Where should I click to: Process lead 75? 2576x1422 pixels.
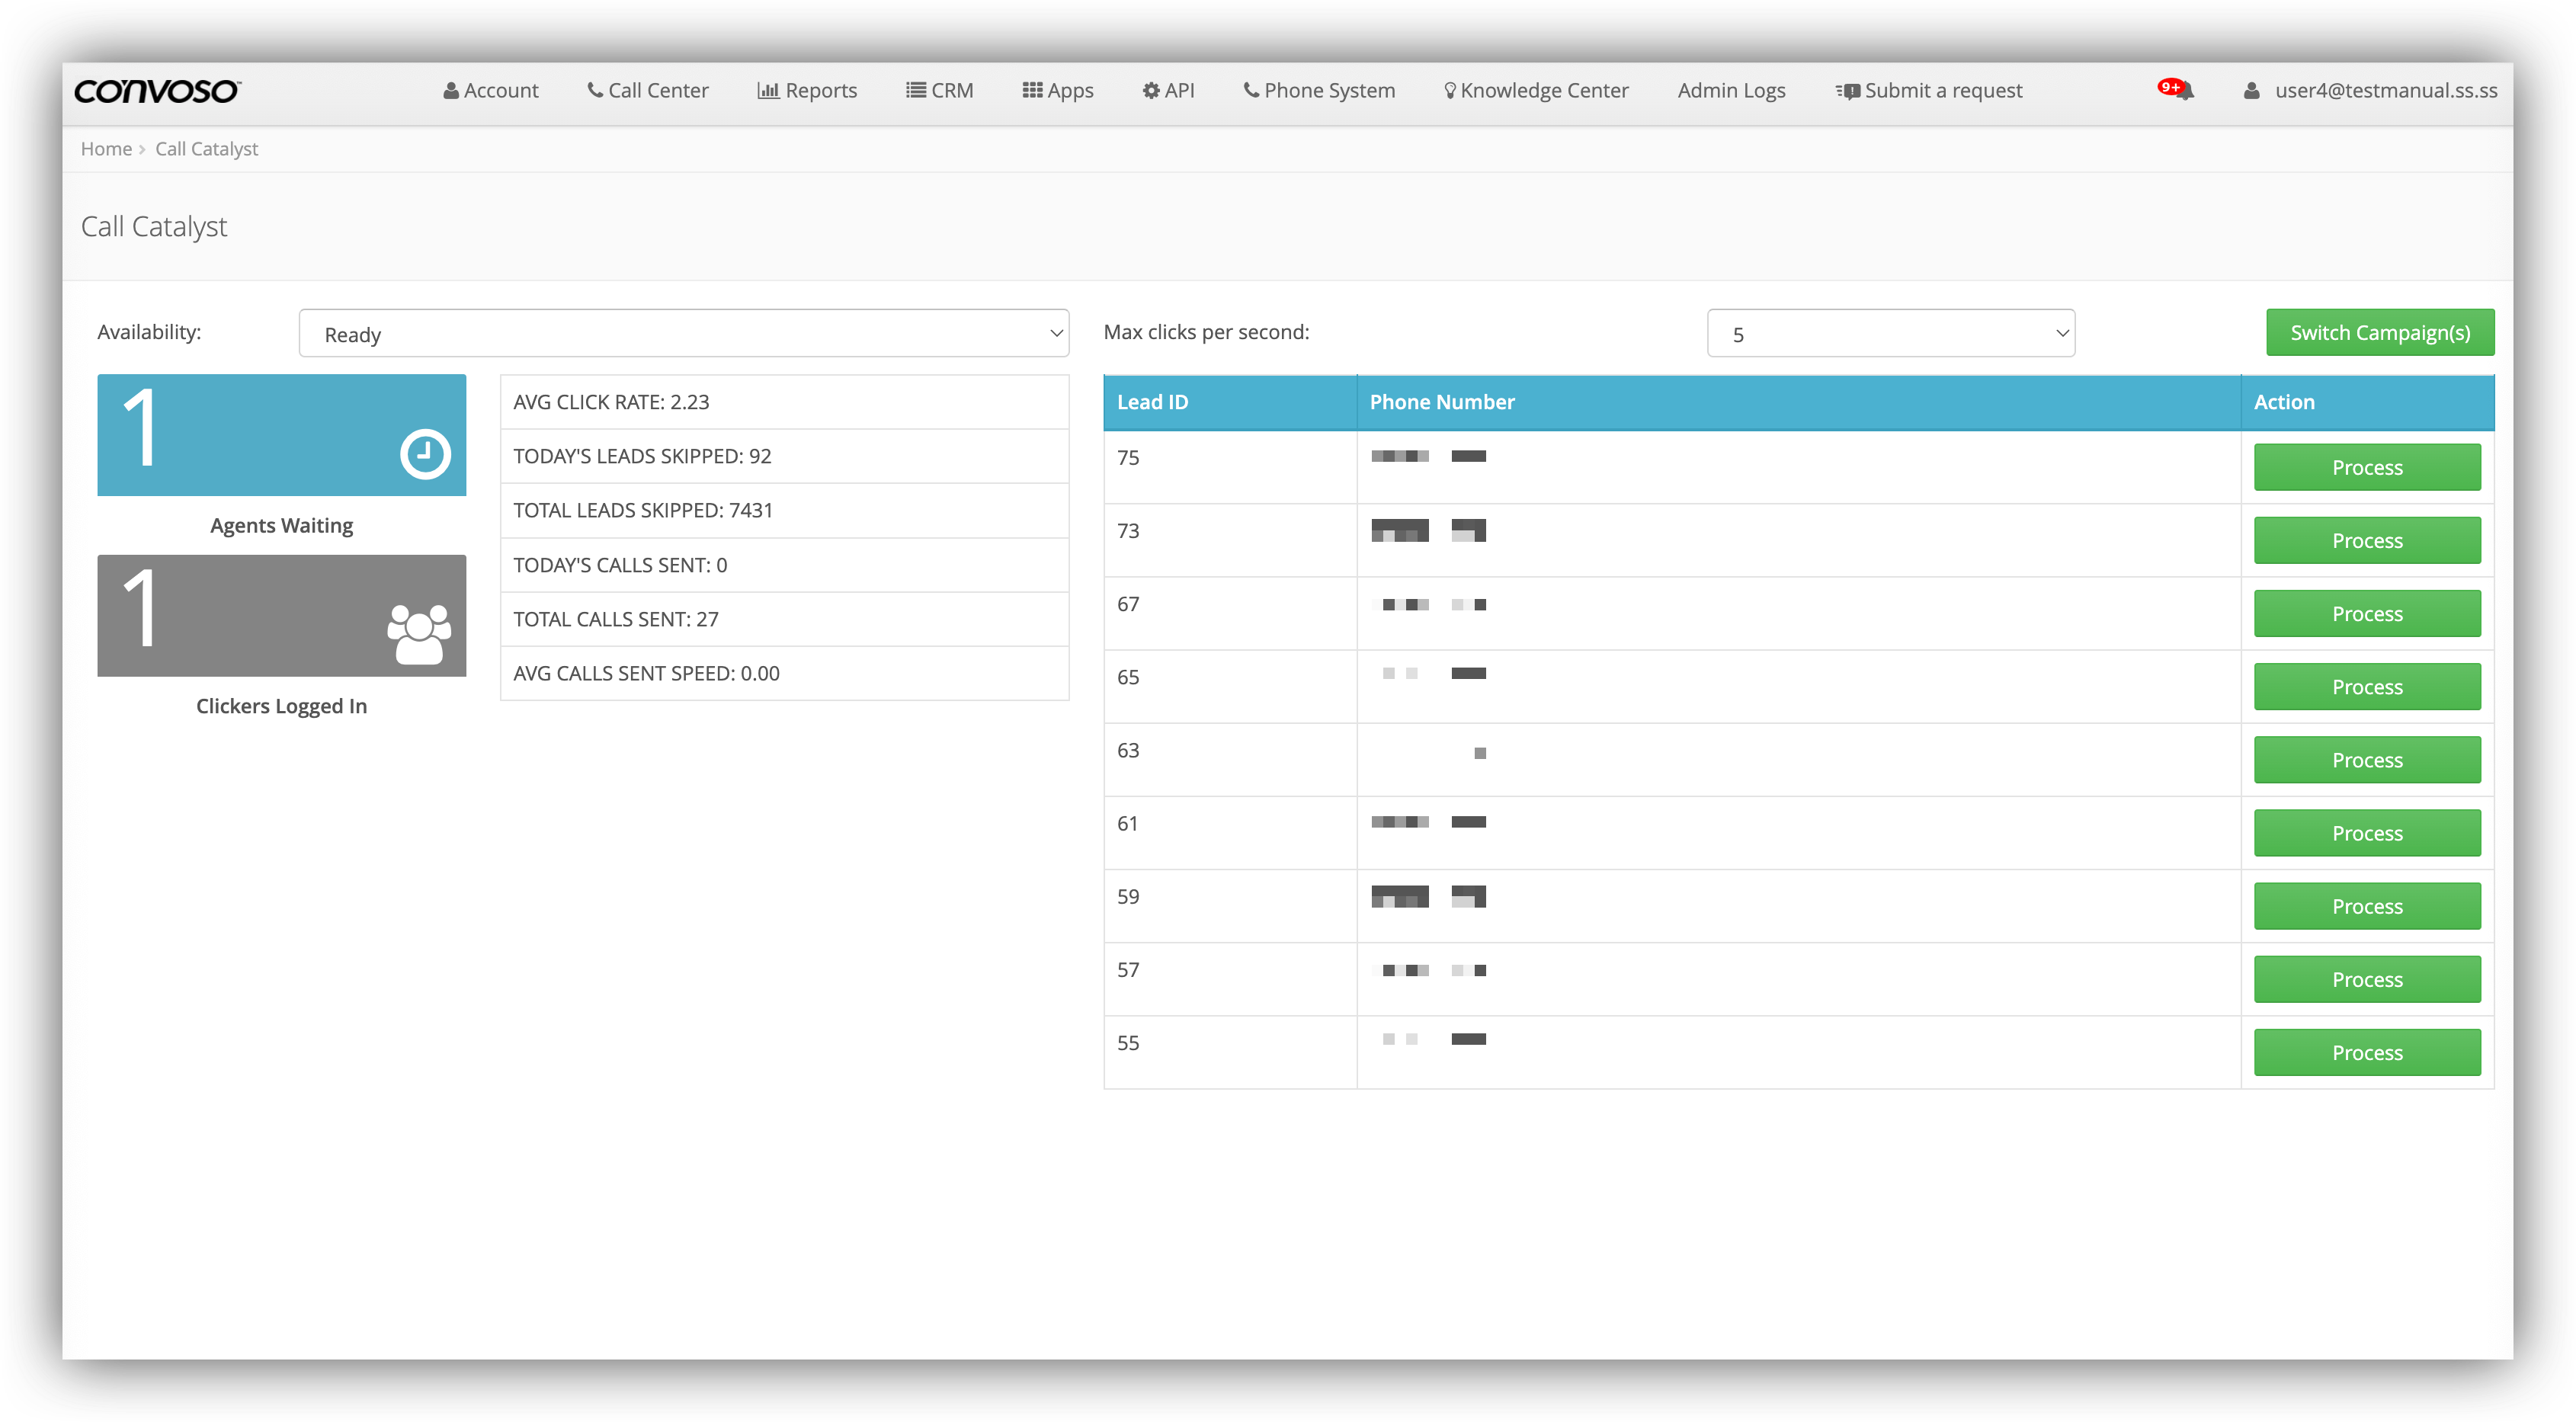[x=2366, y=468]
